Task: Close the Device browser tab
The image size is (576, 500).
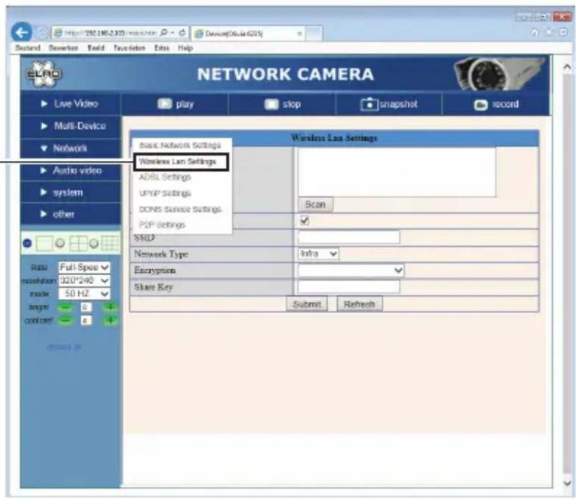Action: click(x=299, y=33)
